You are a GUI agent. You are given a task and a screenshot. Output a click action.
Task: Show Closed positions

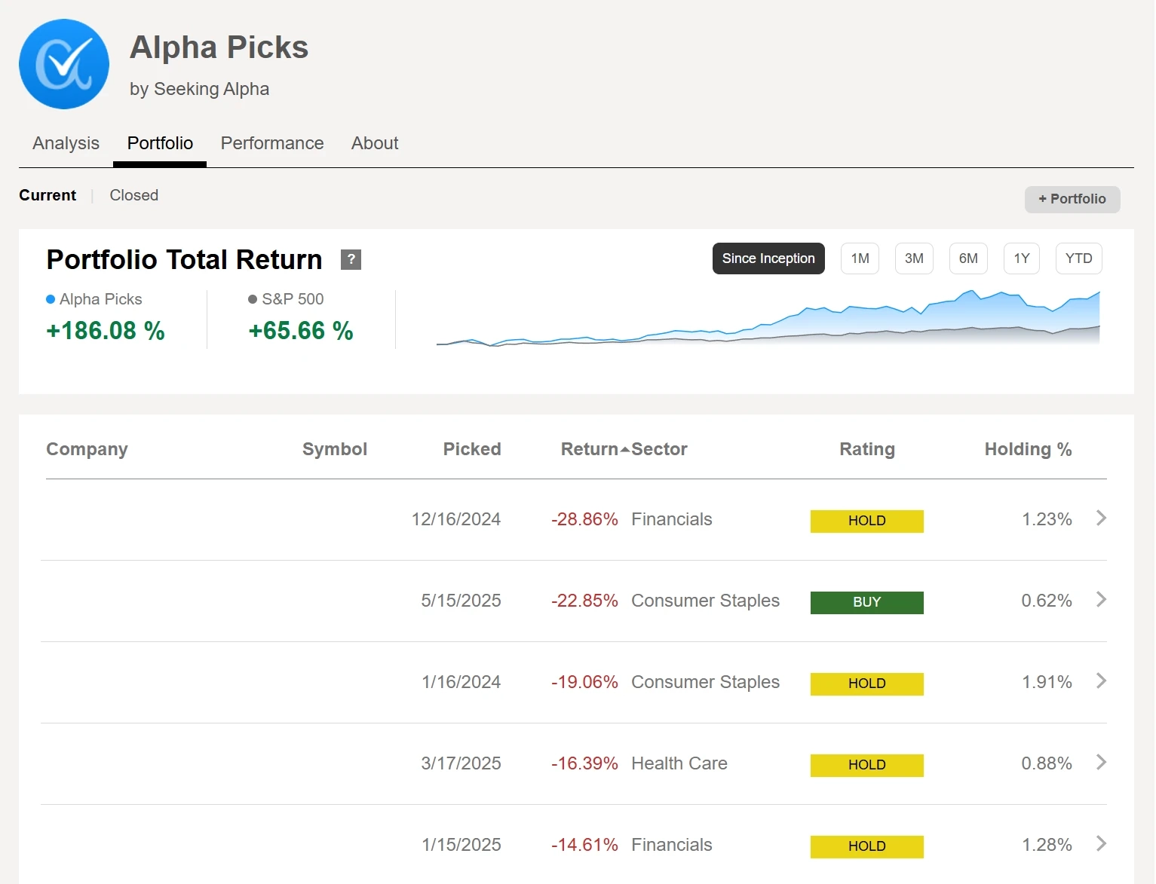point(133,195)
